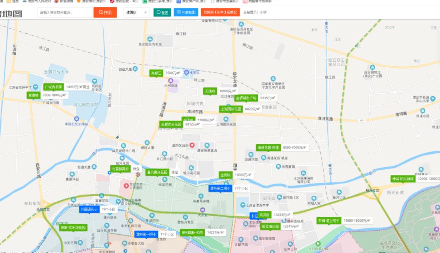Click the 江苏省淮海中学 school pin
Image resolution: width=440 pixels, height=253 pixels.
coord(243,205)
